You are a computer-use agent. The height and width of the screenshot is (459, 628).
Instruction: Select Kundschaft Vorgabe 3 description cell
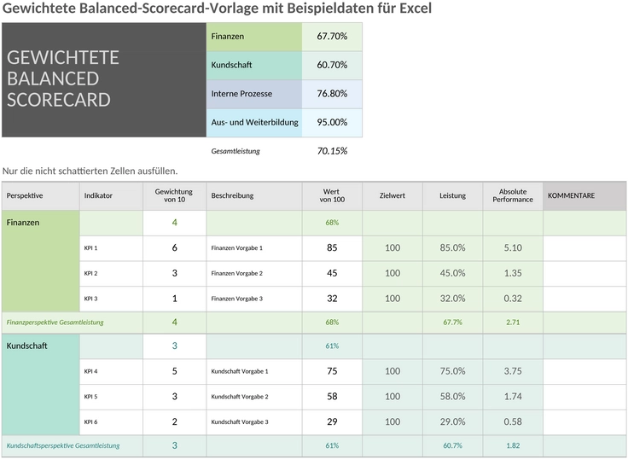[x=254, y=422]
